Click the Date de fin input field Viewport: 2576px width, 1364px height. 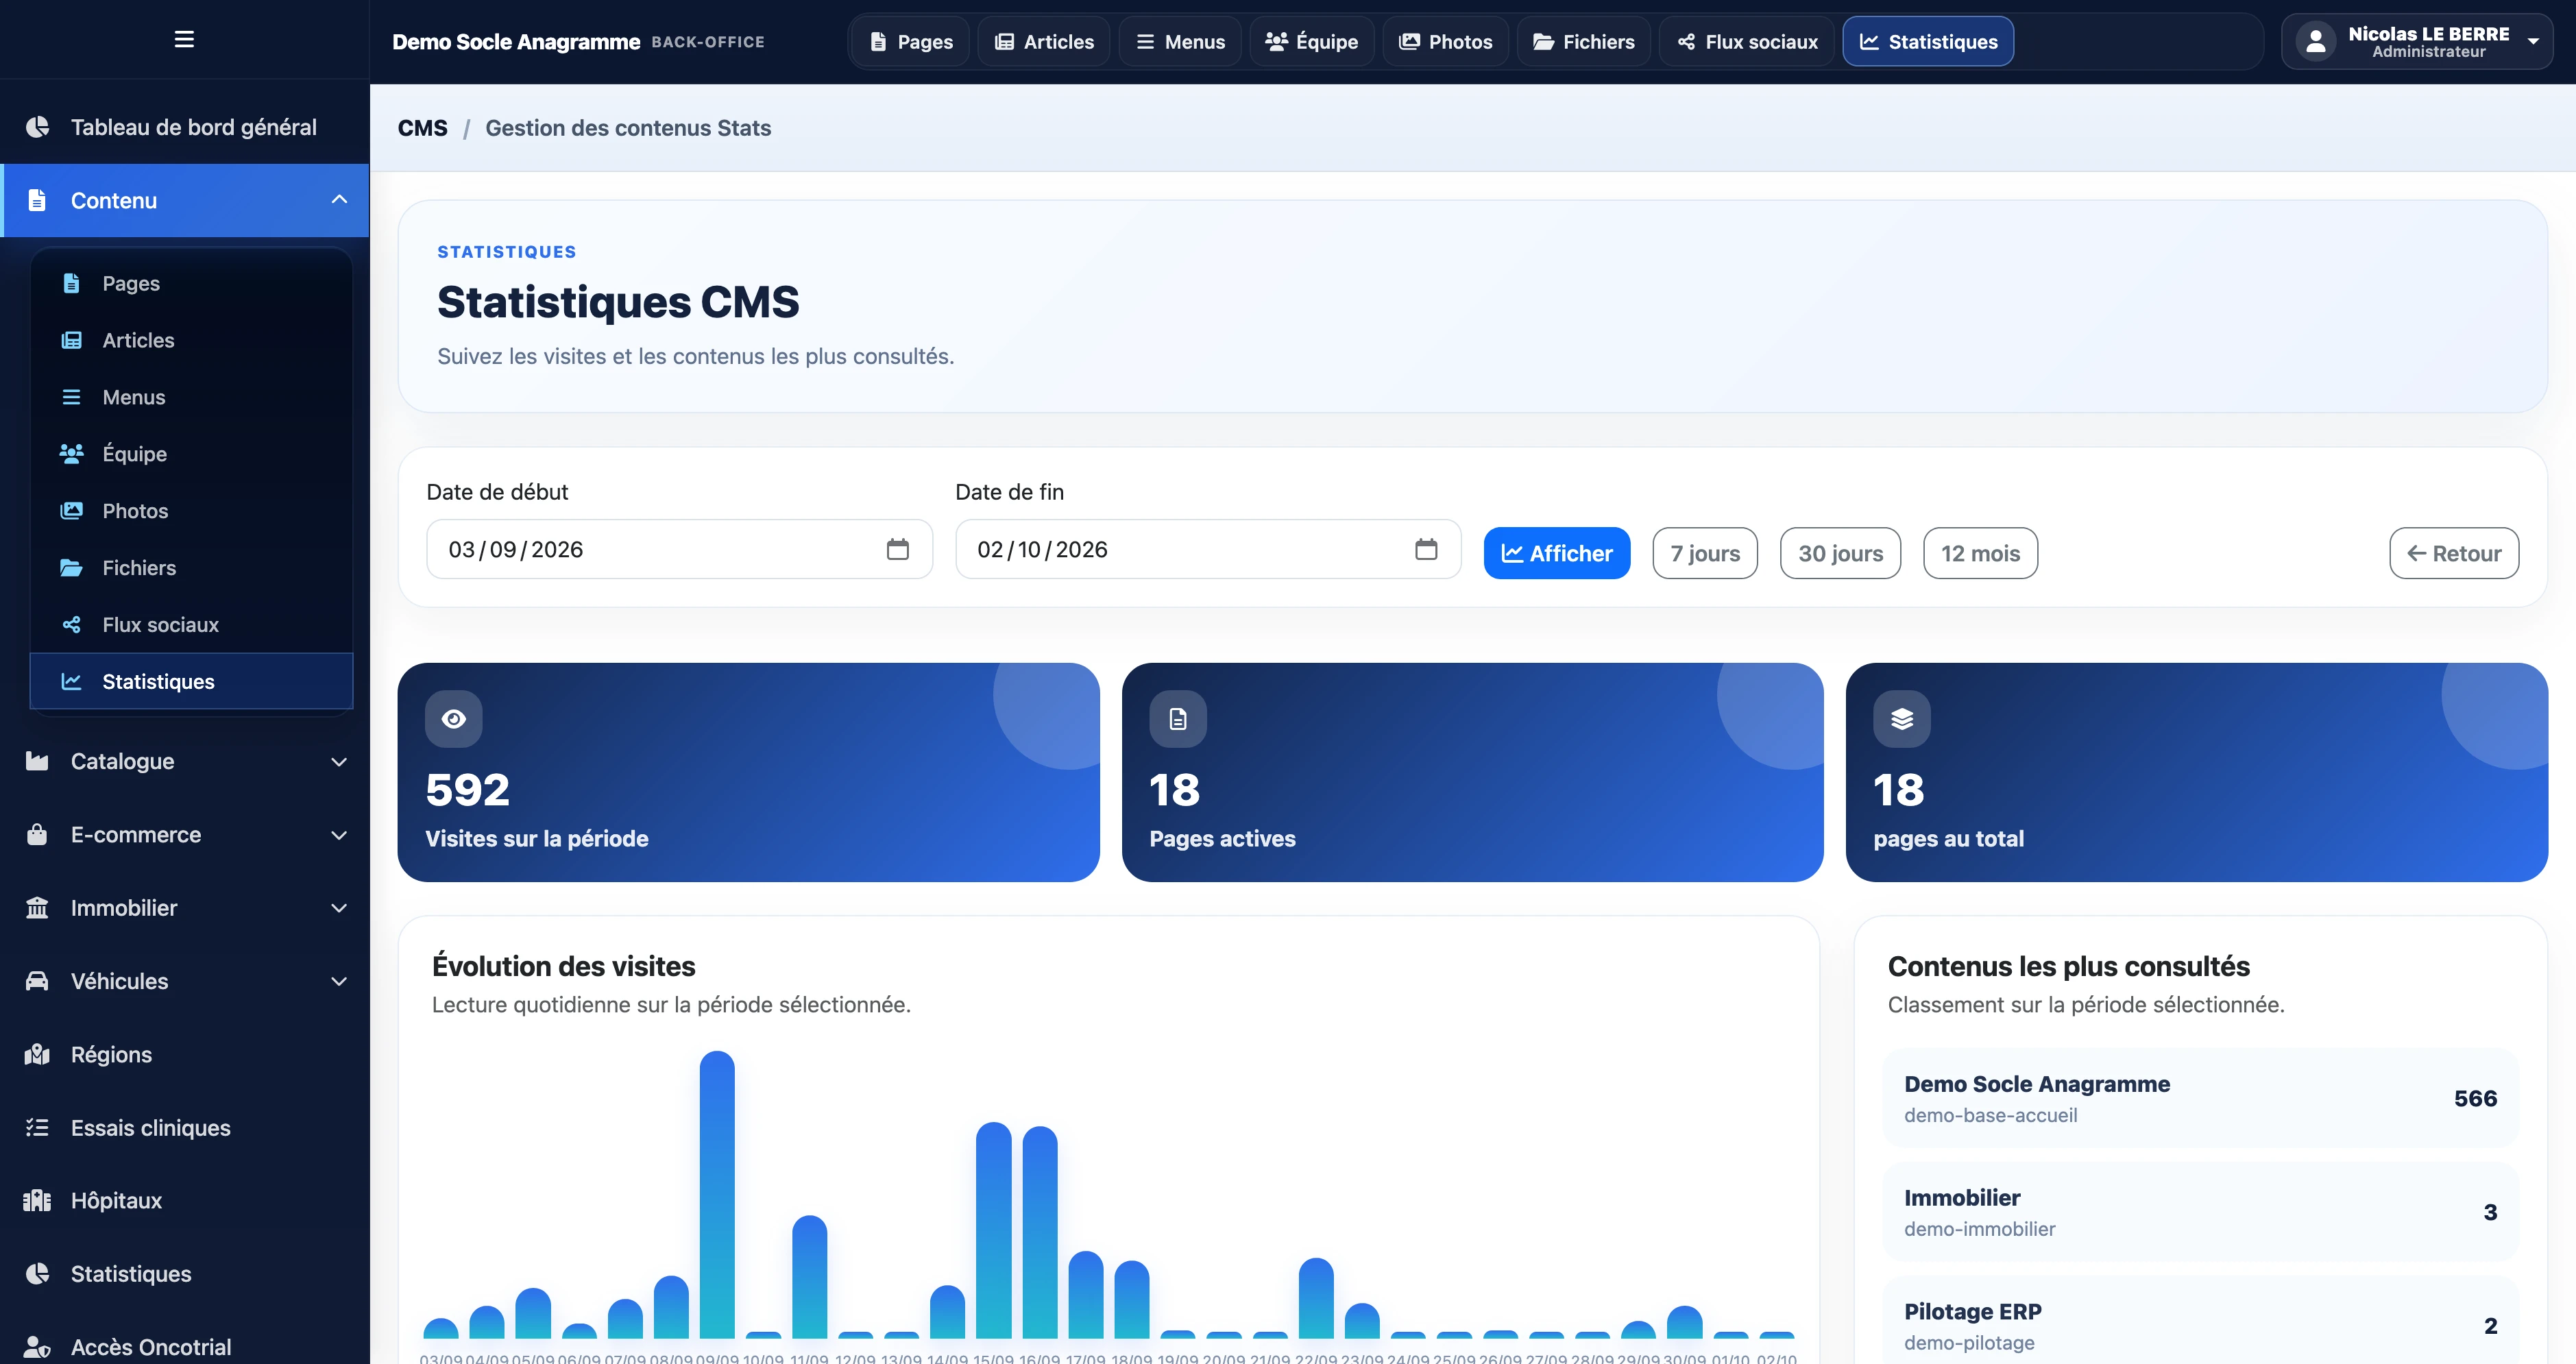pyautogui.click(x=1208, y=549)
